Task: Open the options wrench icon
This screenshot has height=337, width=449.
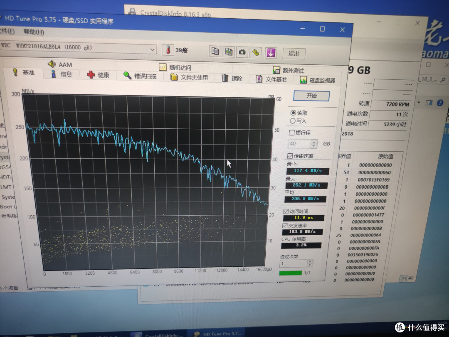Action: [256, 53]
